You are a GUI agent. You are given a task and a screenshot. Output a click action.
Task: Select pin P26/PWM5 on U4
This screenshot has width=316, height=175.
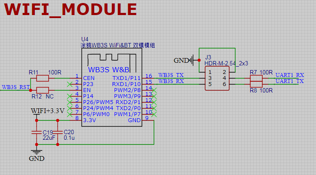tap(98, 102)
